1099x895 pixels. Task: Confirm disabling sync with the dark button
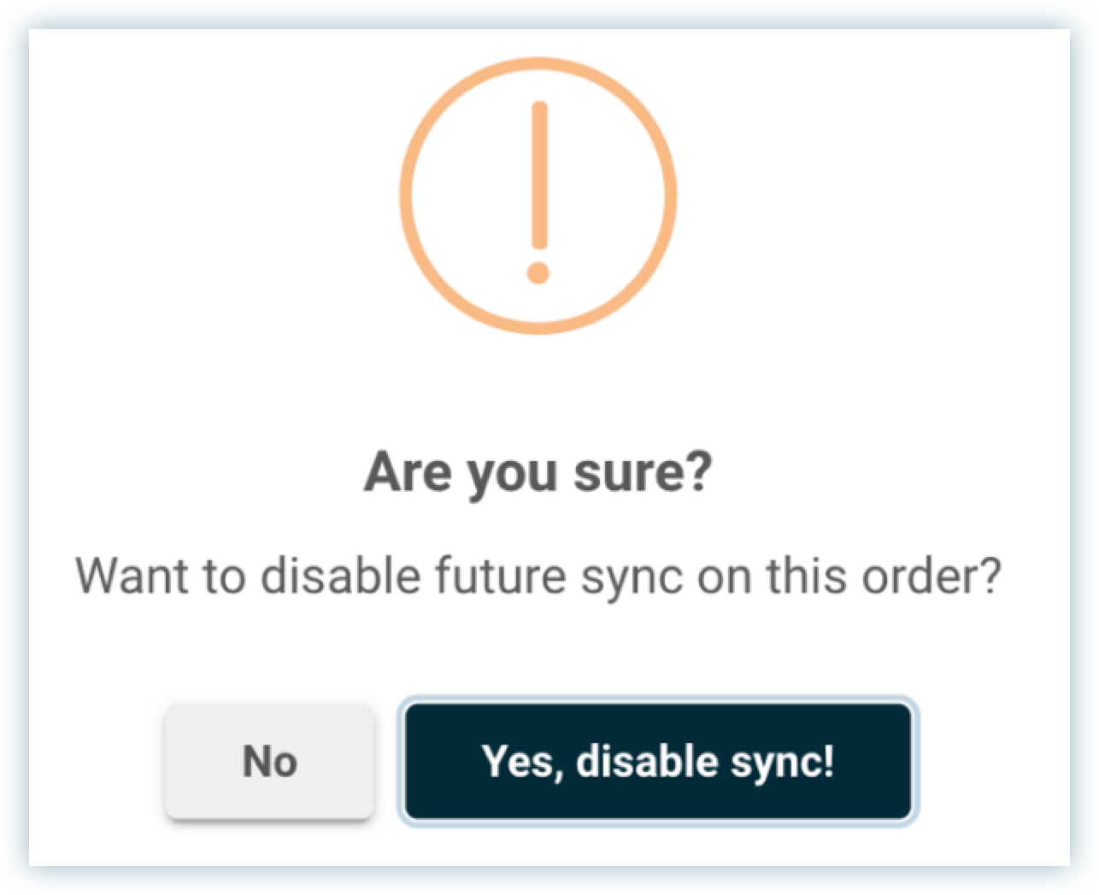pyautogui.click(x=657, y=761)
